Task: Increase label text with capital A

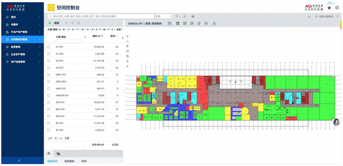Action: [x=128, y=61]
